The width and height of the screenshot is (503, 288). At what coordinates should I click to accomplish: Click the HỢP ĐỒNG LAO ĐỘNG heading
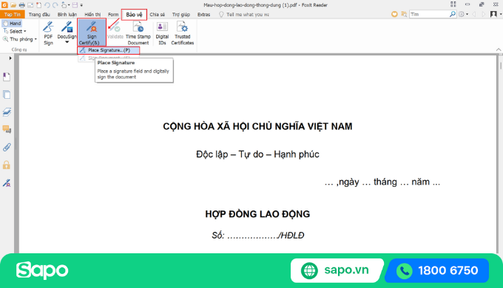point(257,214)
